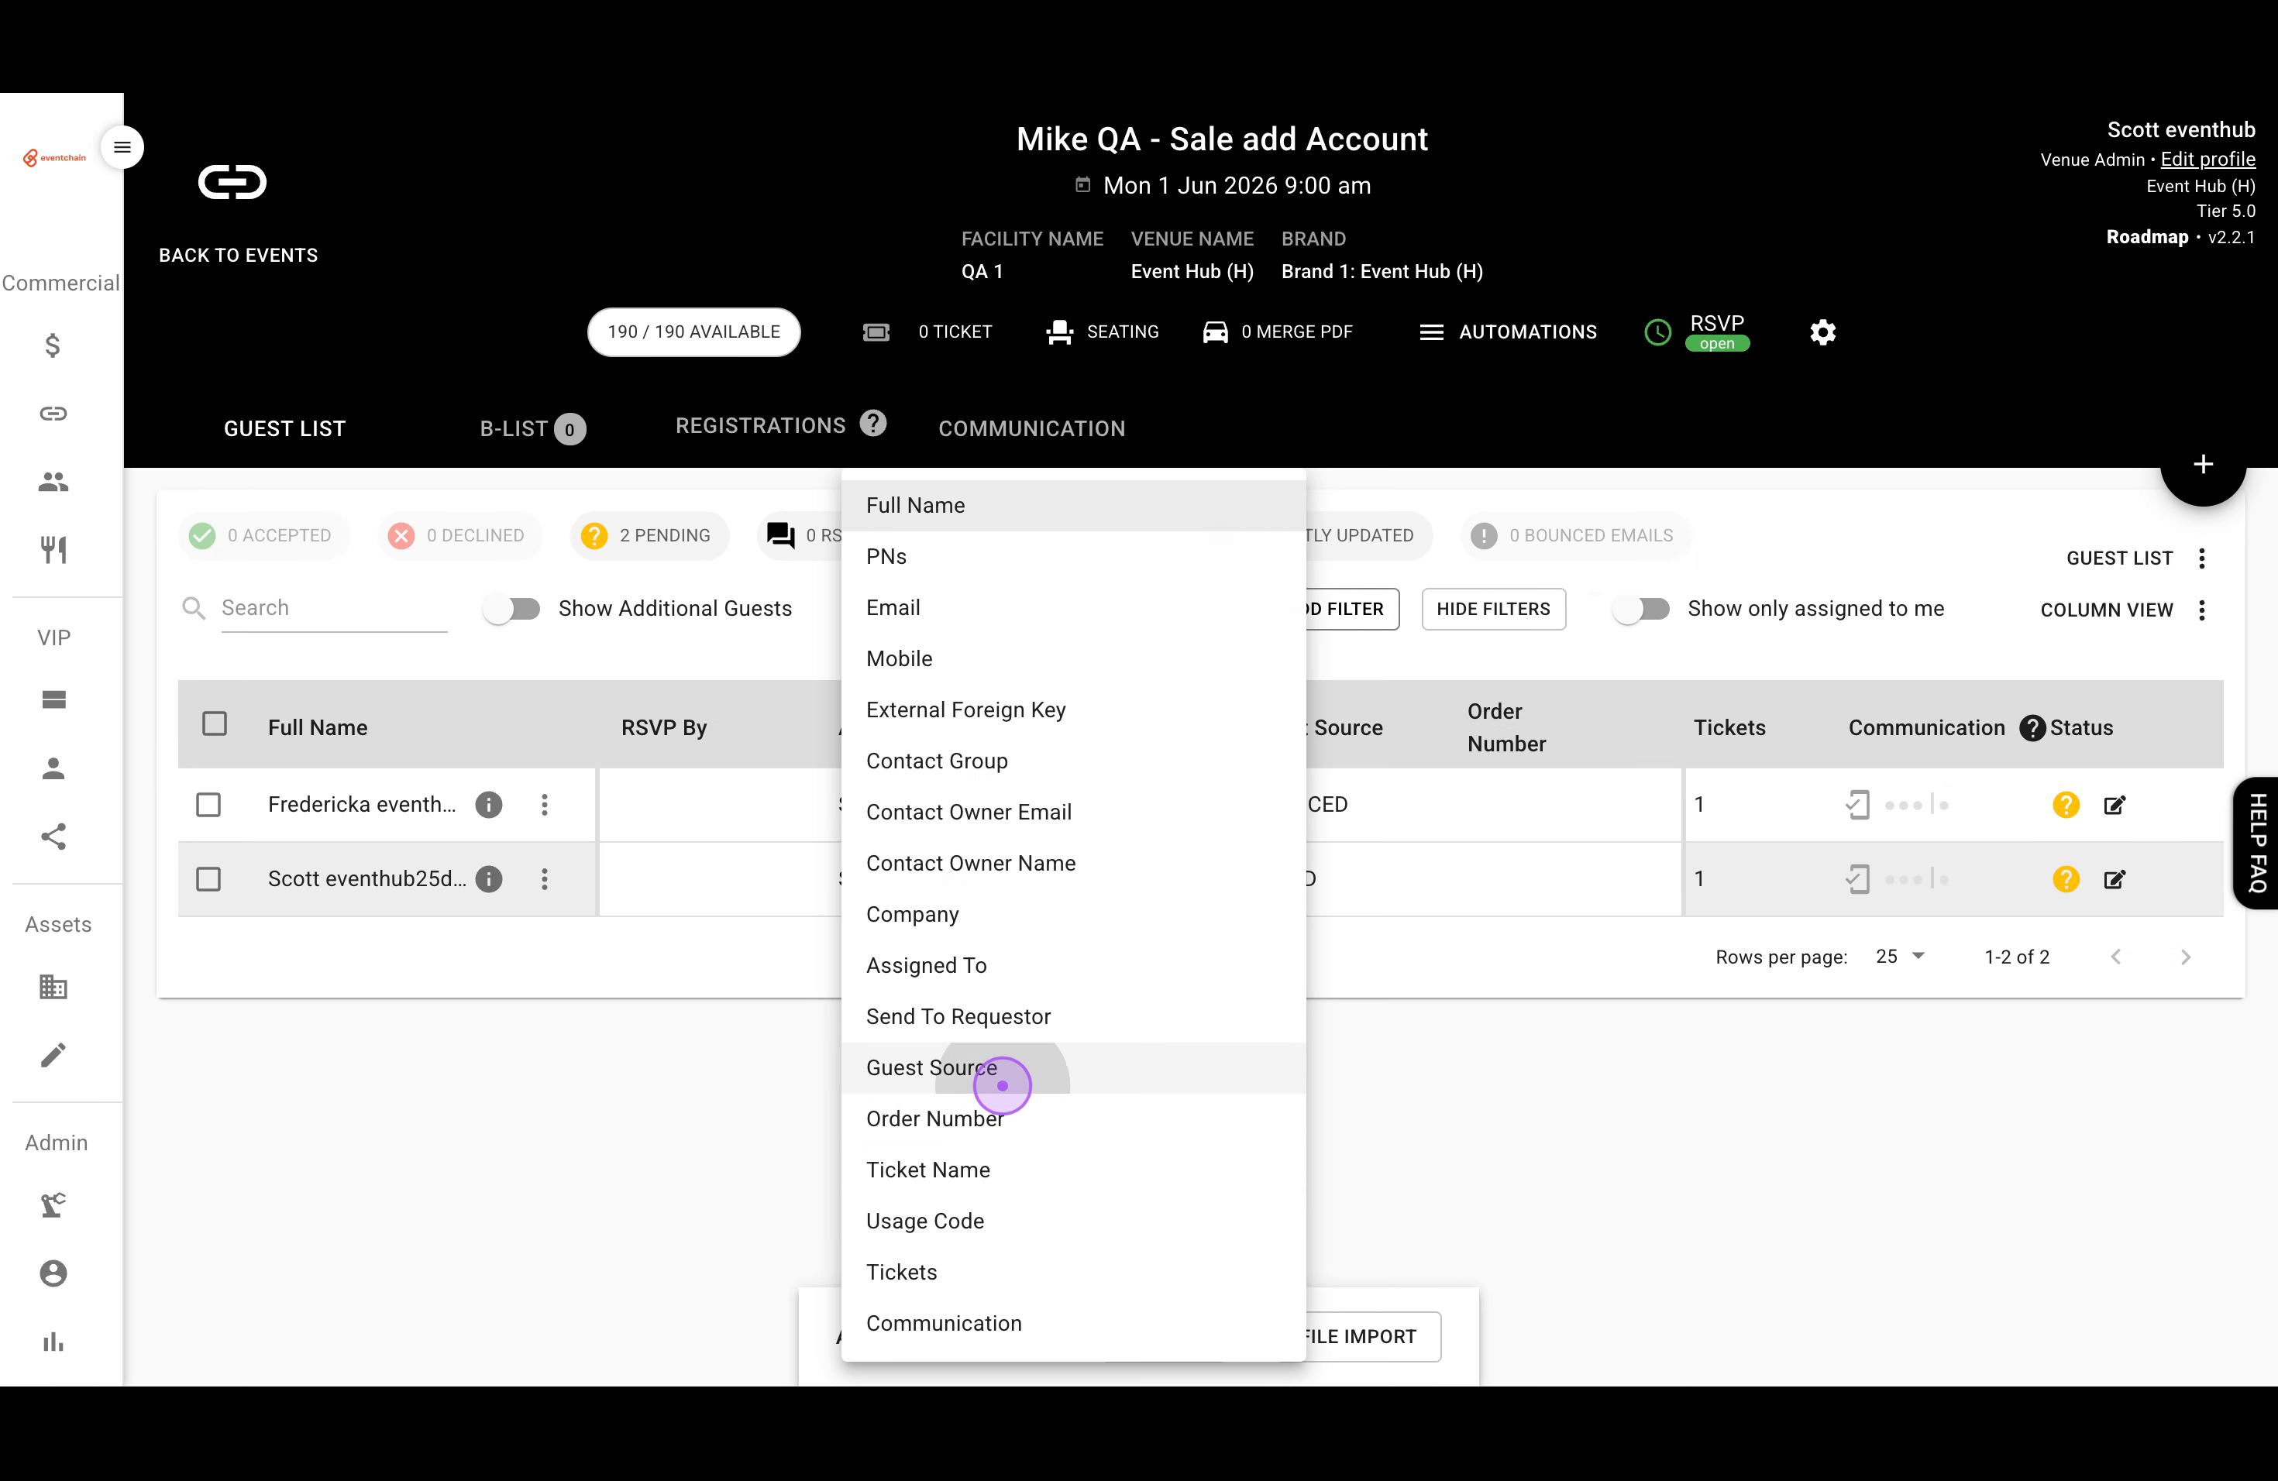Click the 0 Declined filter chip

pos(459,536)
